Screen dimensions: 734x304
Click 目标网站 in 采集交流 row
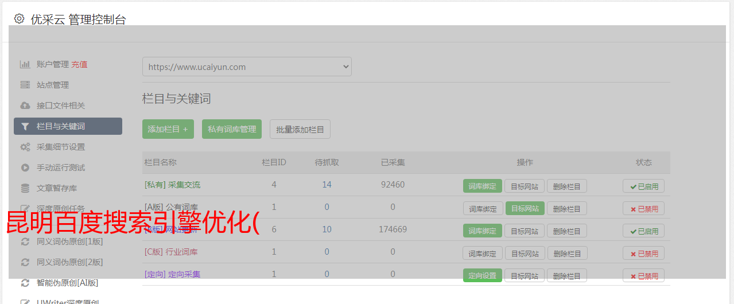point(525,186)
